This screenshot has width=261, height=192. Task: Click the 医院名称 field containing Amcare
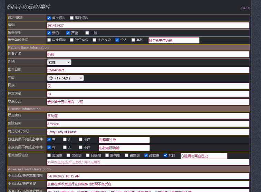point(148,124)
